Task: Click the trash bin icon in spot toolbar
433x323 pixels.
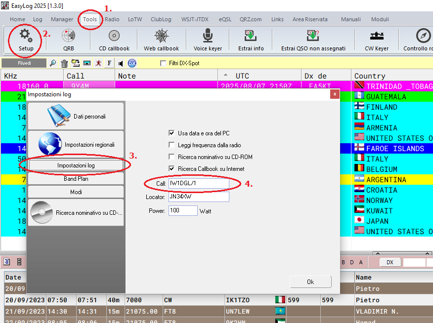Action: (x=64, y=63)
